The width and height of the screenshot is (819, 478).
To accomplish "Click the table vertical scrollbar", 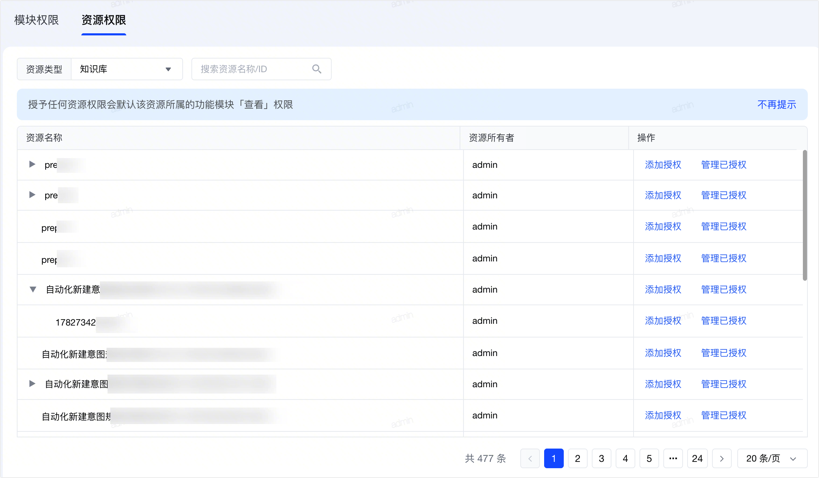I will 805,215.
